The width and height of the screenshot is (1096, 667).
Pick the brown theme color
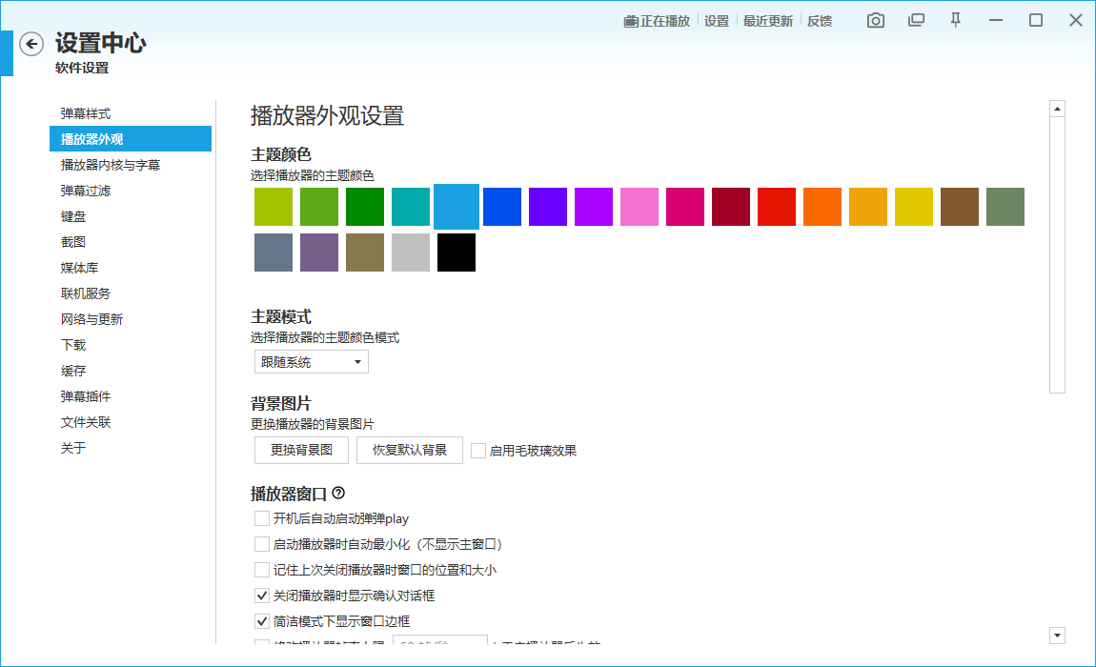960,207
